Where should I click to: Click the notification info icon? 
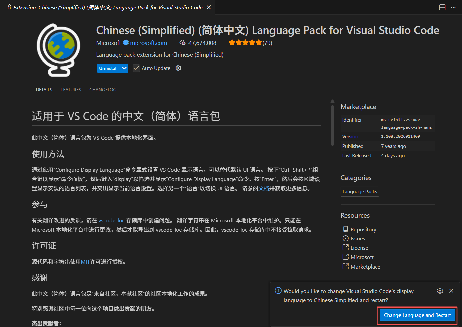278,291
